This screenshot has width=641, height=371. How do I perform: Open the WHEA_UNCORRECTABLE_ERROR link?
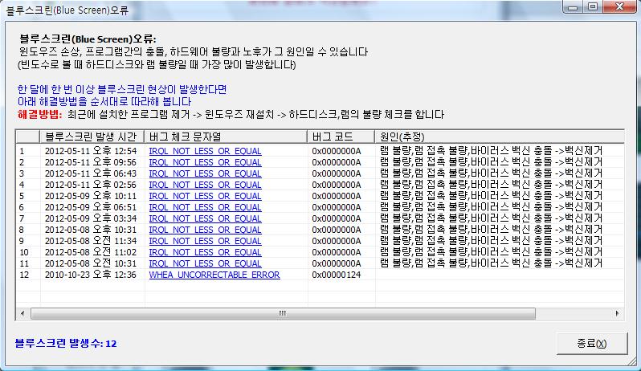[214, 275]
